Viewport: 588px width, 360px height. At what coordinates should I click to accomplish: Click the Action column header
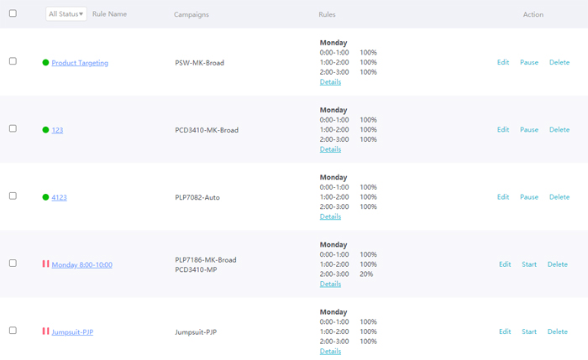(x=533, y=14)
